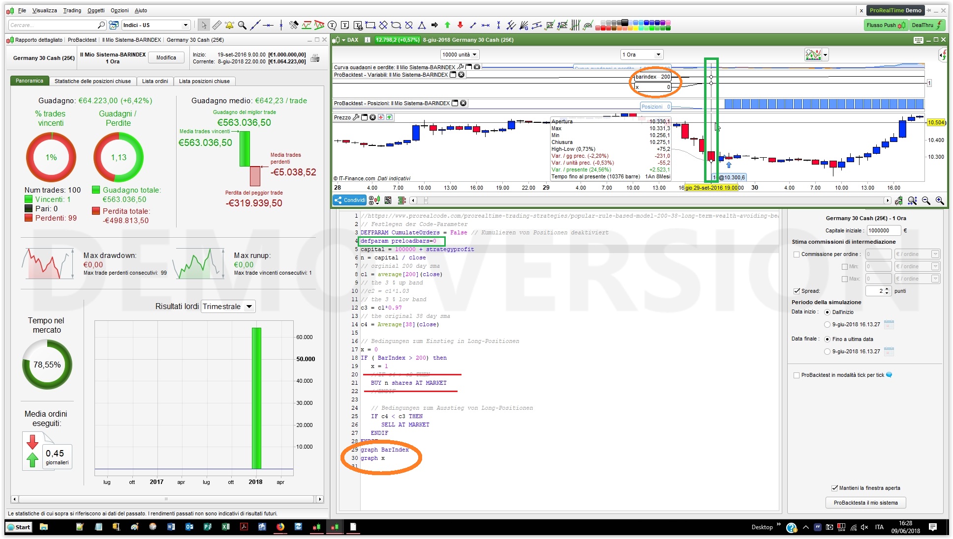Select the magnifier zoom tool in toolbar

pyautogui.click(x=242, y=25)
